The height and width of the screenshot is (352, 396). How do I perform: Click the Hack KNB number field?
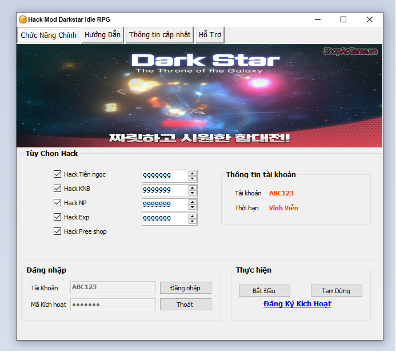tap(165, 190)
